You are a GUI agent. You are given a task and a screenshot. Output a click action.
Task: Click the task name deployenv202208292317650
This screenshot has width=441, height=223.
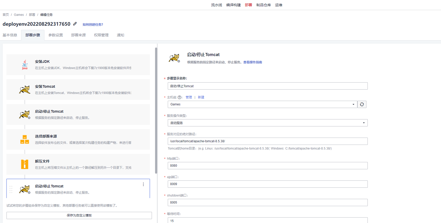(36, 24)
